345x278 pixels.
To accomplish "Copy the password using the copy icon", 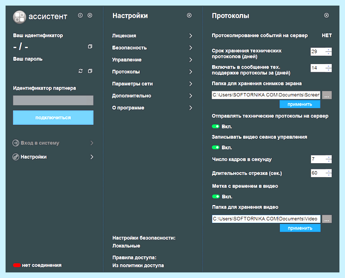I will pos(90,71).
